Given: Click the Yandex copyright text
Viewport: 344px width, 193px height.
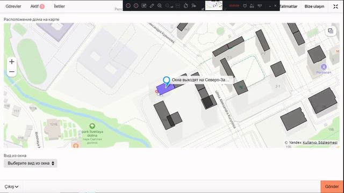Looking at the screenshot, I should click(x=293, y=143).
